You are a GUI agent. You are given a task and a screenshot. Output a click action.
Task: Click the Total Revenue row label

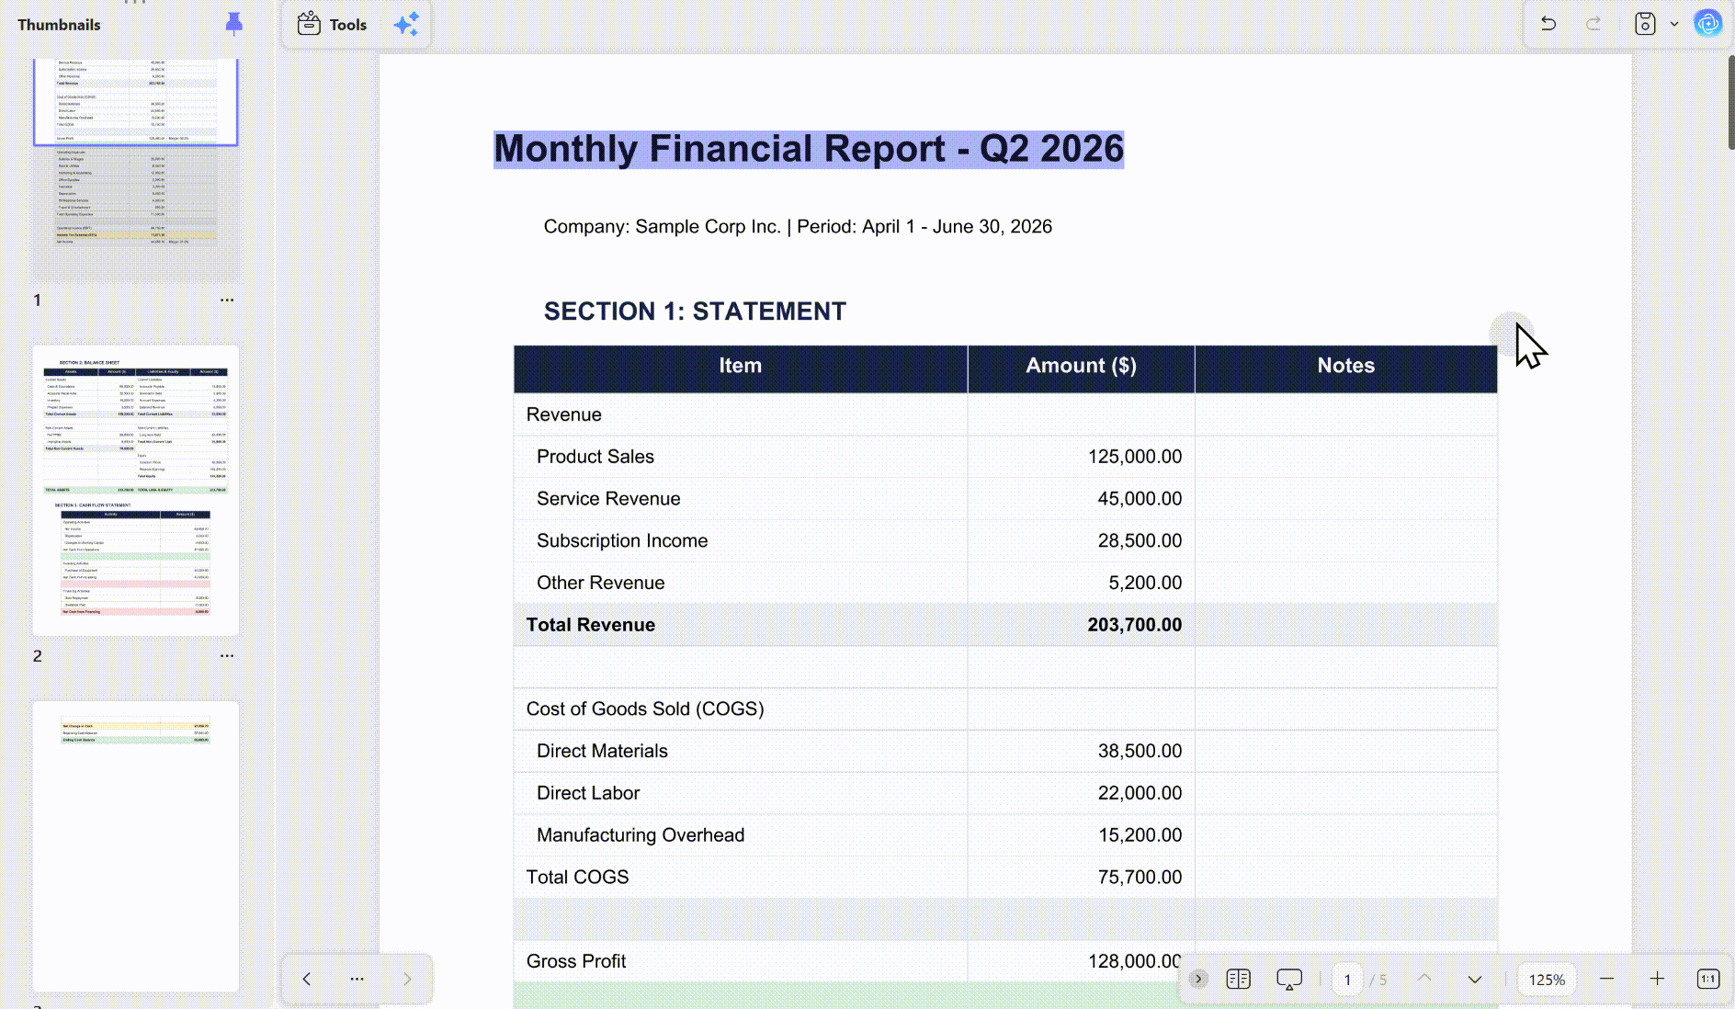point(591,625)
